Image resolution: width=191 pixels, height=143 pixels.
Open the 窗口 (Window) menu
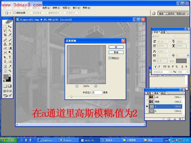(x=76, y=8)
